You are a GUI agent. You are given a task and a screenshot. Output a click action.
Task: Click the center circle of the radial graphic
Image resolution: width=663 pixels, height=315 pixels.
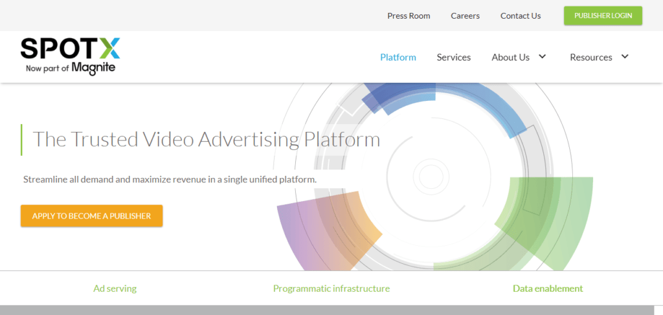(x=431, y=176)
